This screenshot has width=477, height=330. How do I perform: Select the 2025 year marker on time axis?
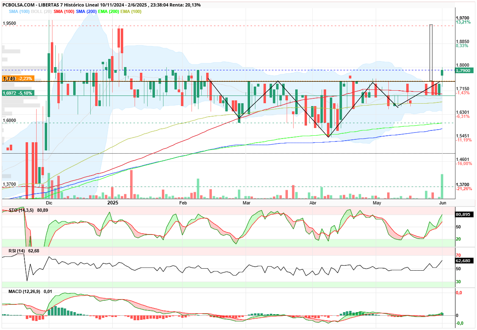pyautogui.click(x=113, y=202)
